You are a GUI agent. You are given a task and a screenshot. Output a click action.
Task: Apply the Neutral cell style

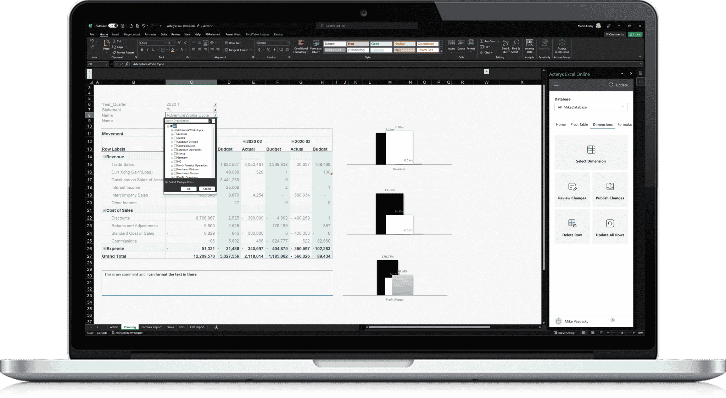tap(404, 44)
